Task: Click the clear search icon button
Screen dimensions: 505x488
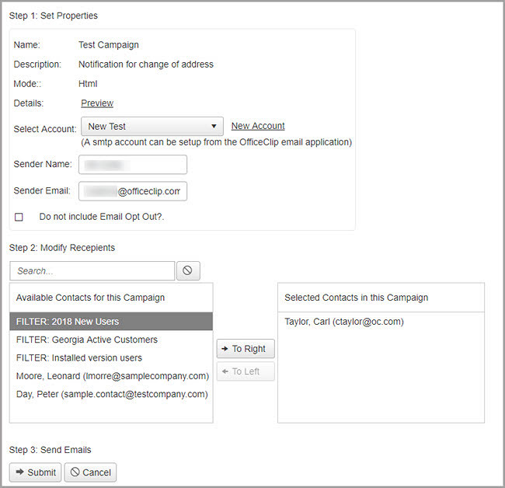Action: pyautogui.click(x=188, y=270)
